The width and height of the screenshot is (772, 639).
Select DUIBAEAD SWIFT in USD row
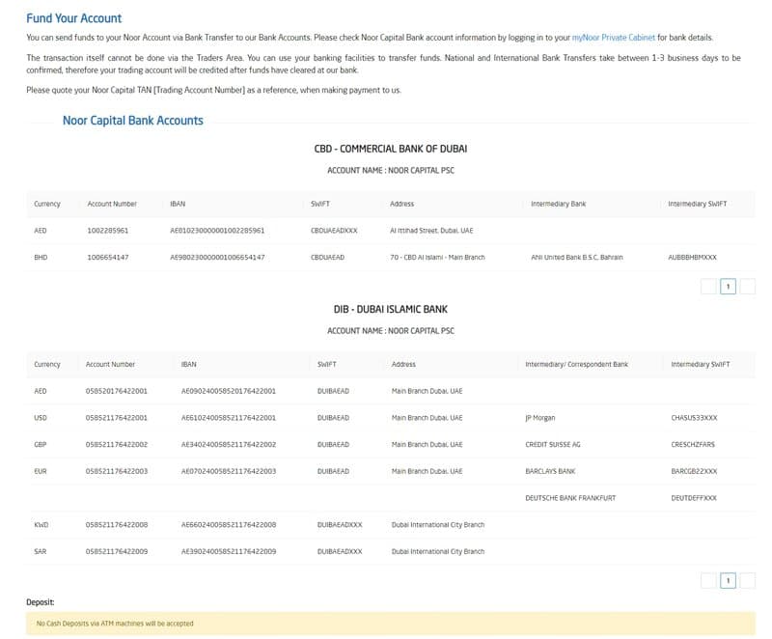click(333, 417)
